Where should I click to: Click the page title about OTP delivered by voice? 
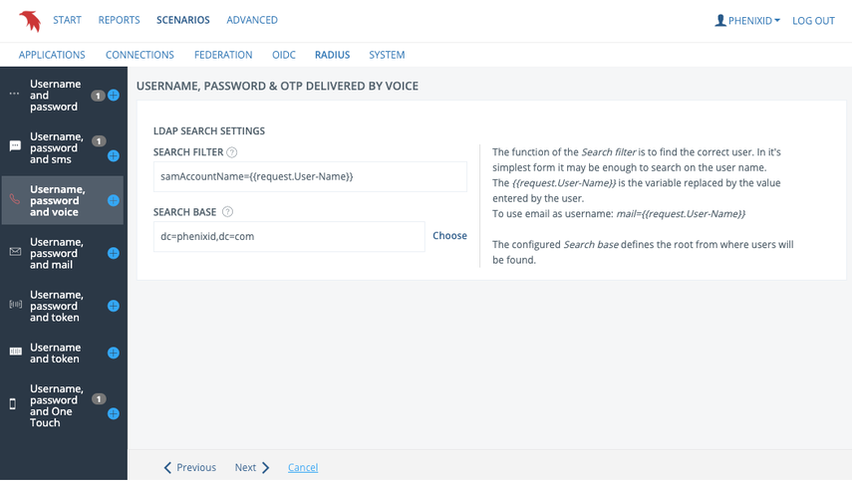[x=278, y=86]
